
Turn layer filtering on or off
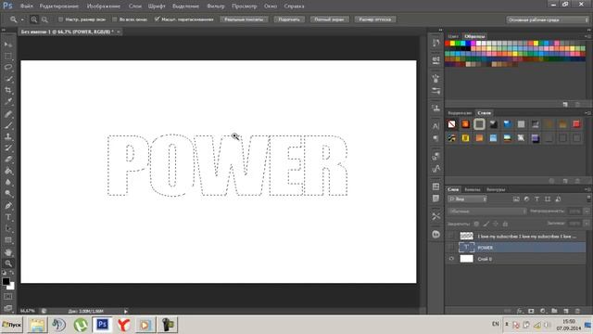588,198
